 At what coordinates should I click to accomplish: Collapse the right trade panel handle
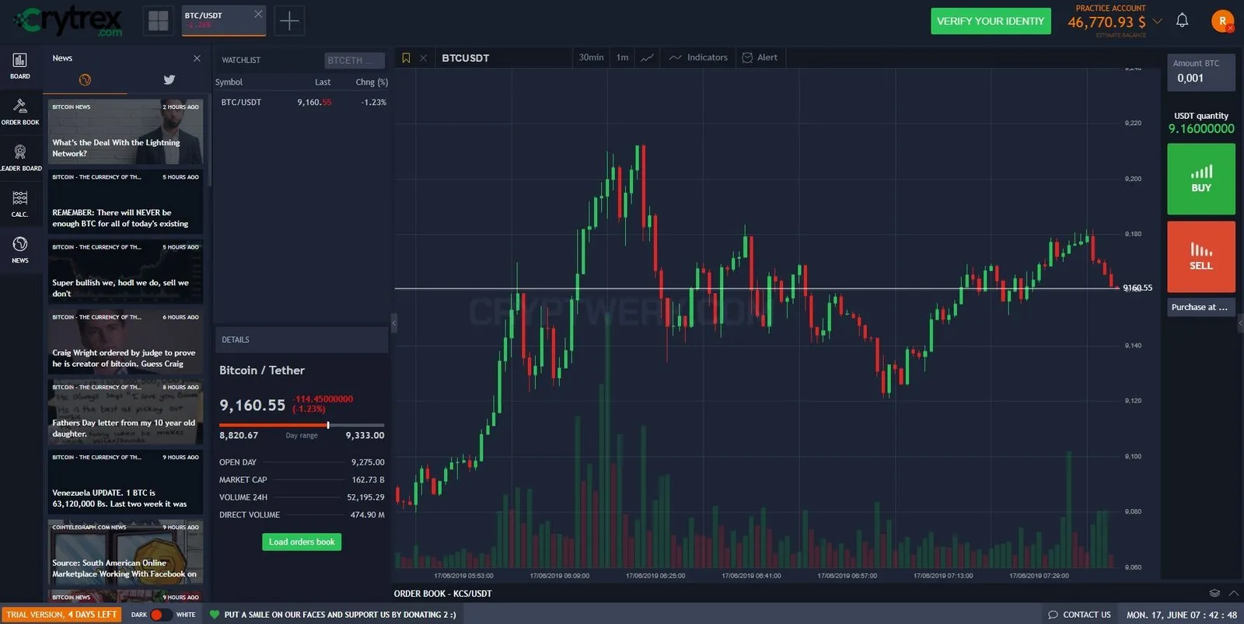[1240, 322]
